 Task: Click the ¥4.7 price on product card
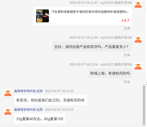(125, 20)
